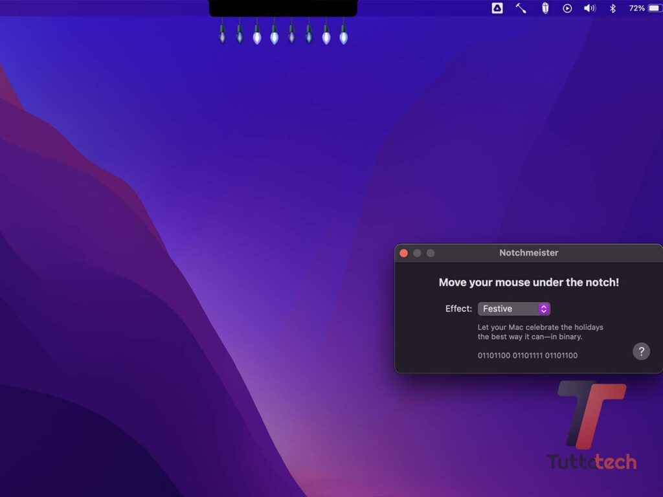Click the notch at the top of the screen
The image size is (663, 497).
282,8
